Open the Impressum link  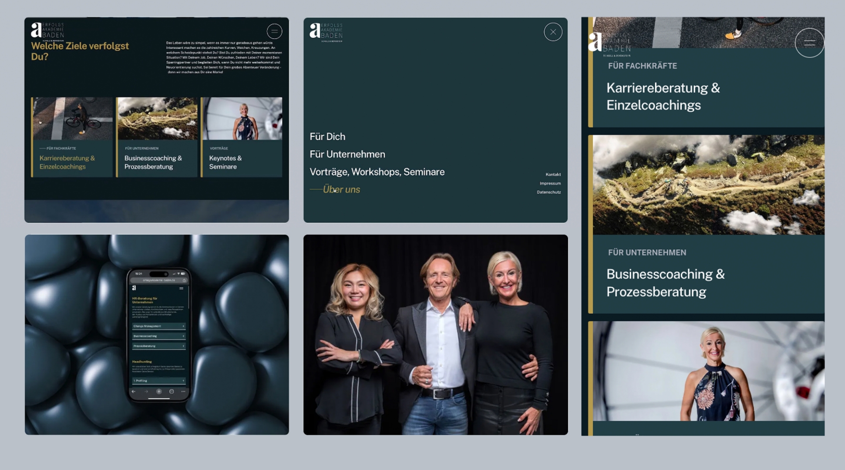[x=550, y=183]
